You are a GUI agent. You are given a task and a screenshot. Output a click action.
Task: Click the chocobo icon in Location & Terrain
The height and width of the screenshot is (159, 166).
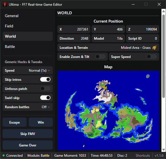coord(155,48)
